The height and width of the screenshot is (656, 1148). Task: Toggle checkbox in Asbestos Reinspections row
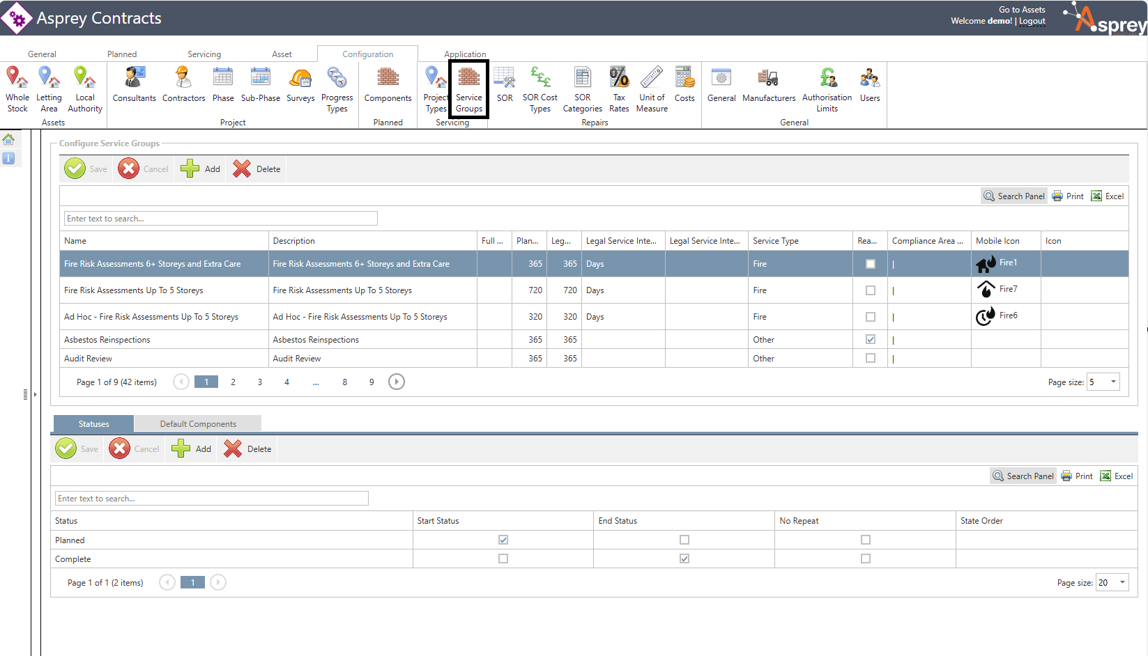point(870,340)
